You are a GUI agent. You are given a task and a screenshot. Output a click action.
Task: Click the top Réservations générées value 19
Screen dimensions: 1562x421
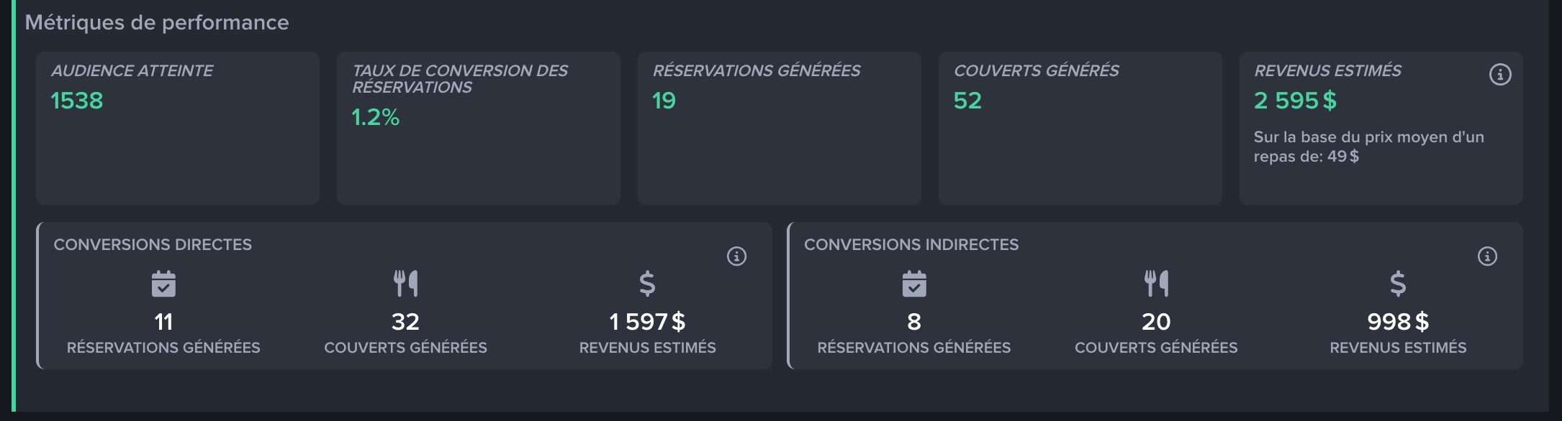coord(664,101)
